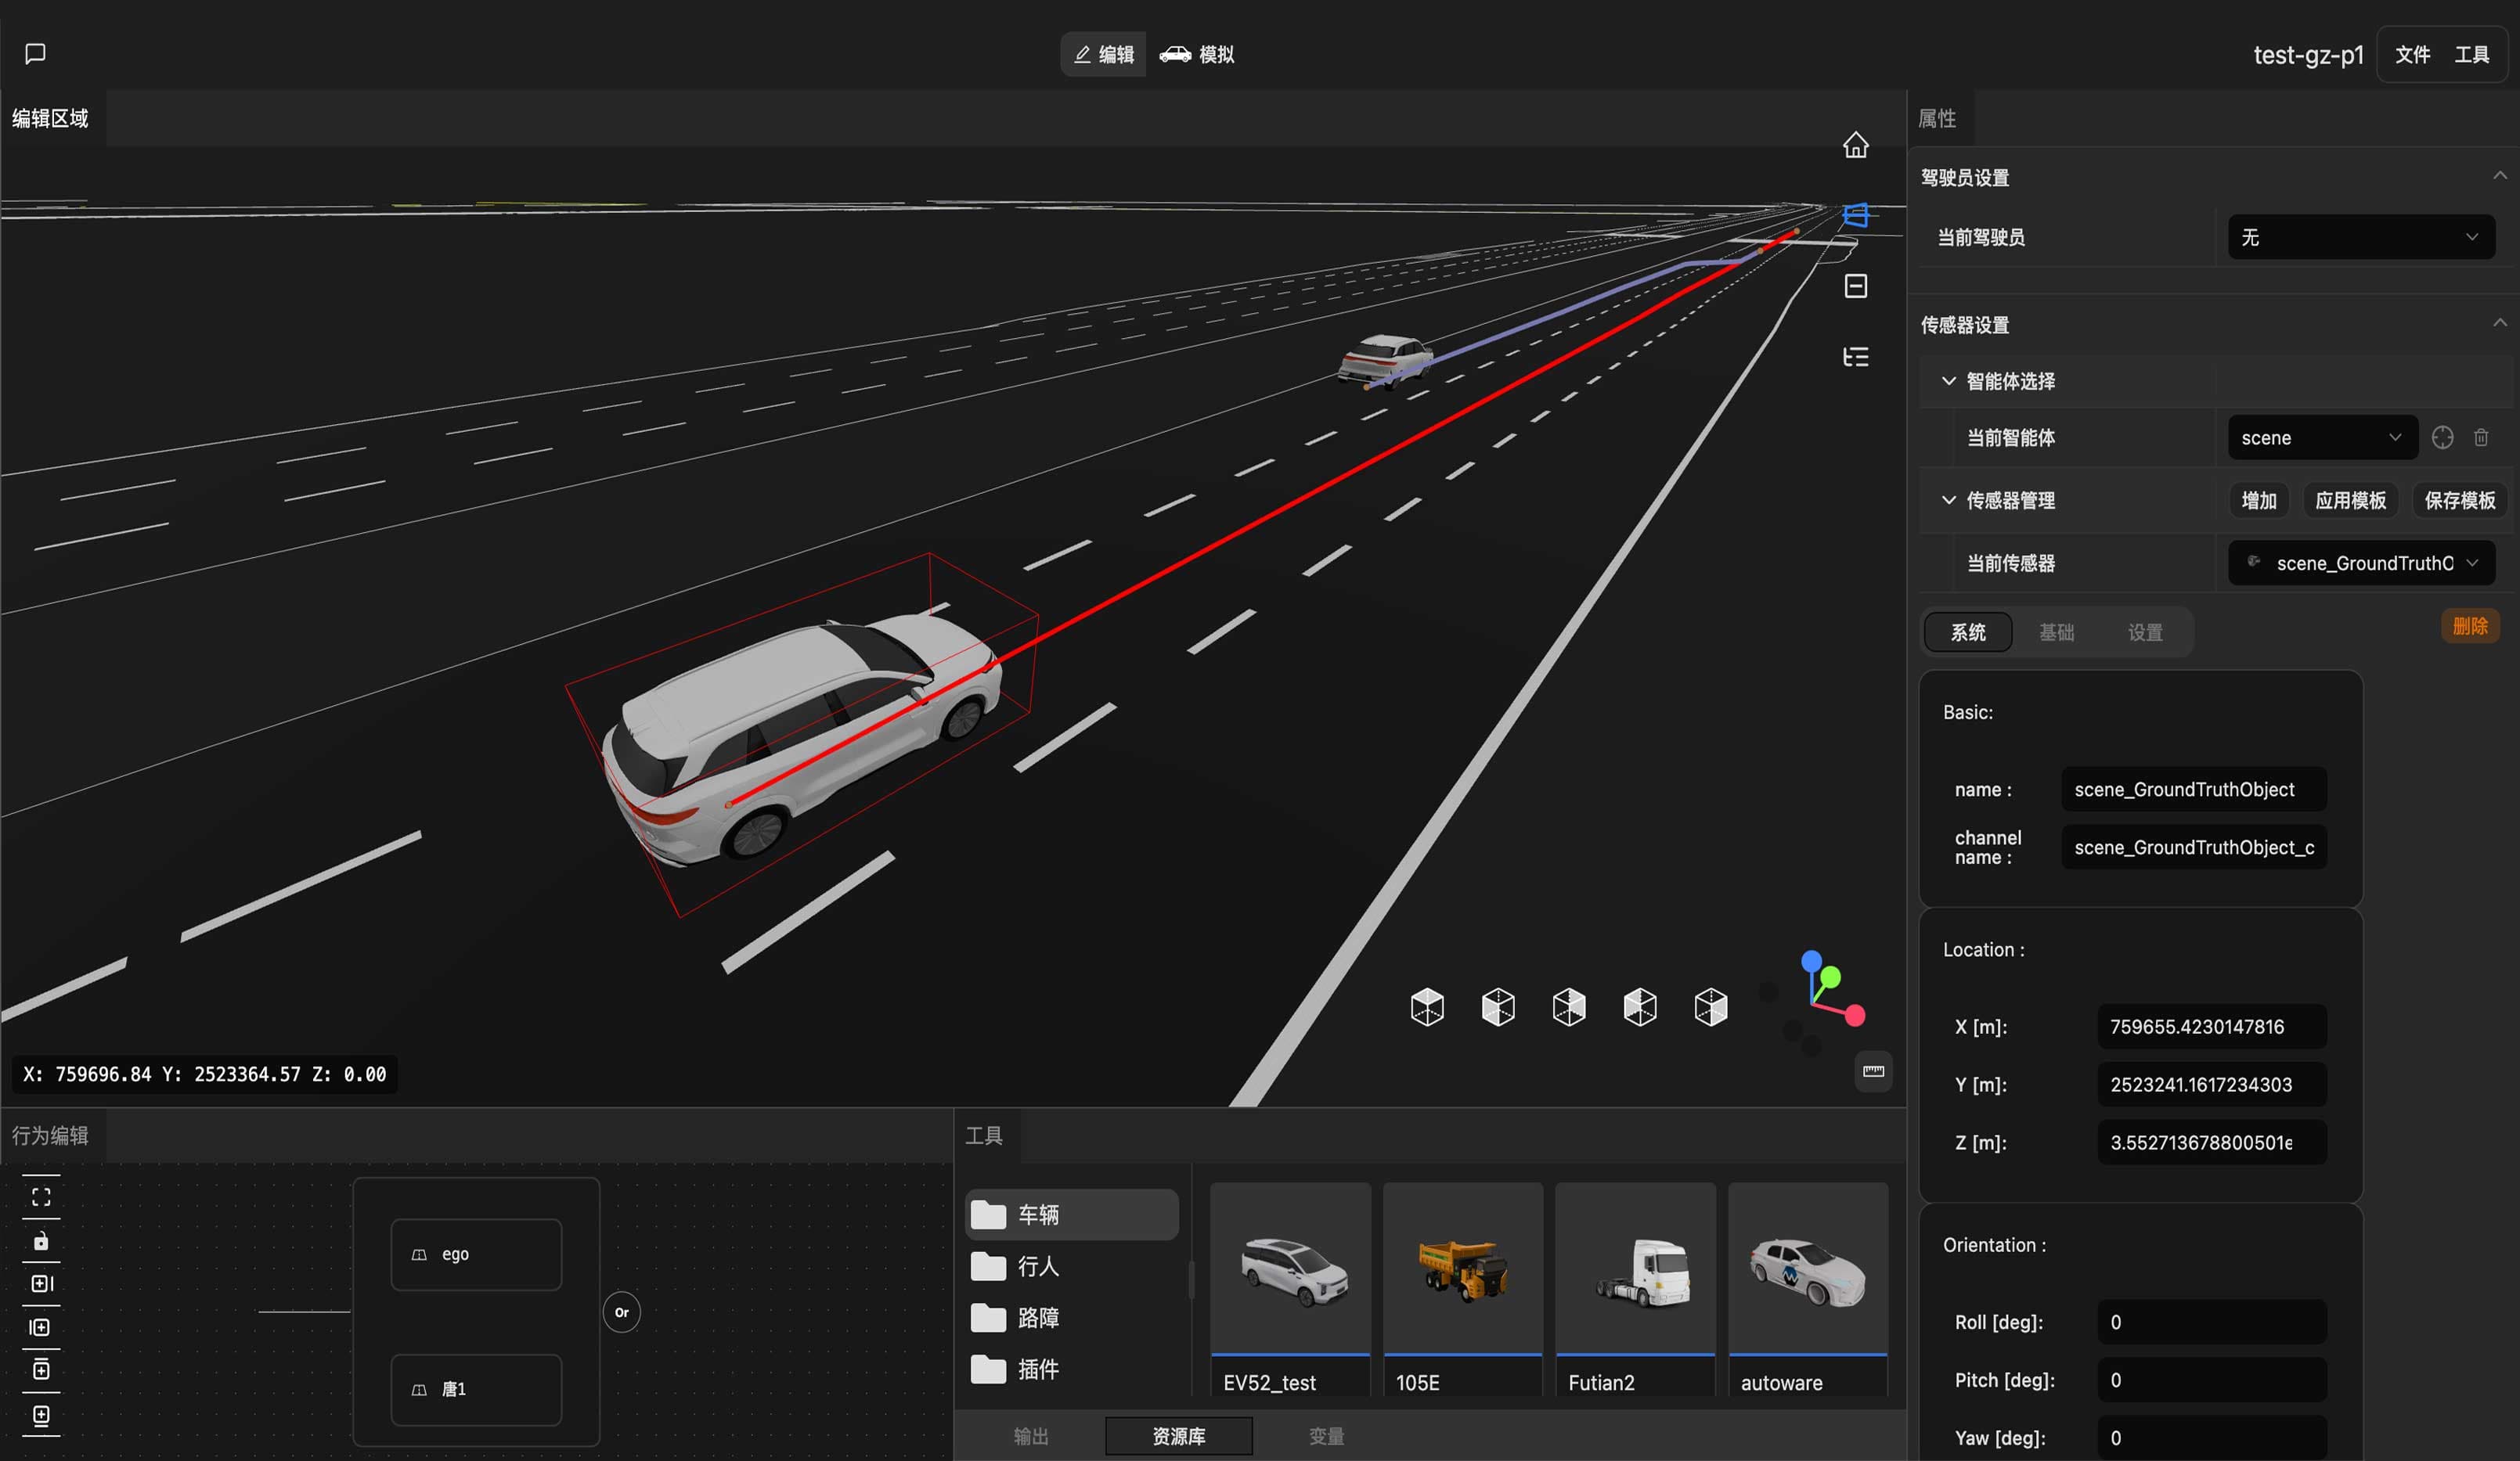Switch to the 变量 tab
This screenshot has height=1461, width=2520.
point(1326,1436)
